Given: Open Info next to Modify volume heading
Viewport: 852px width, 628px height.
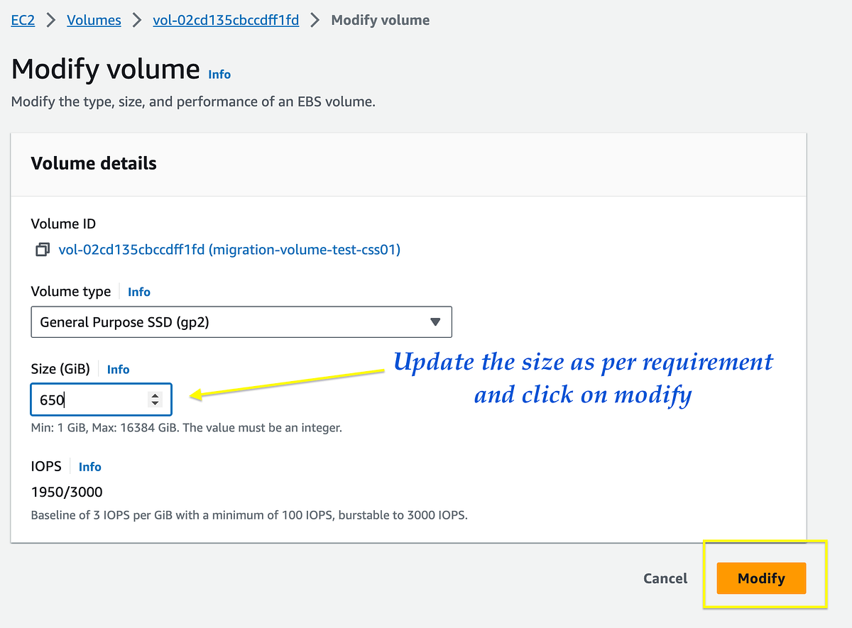Looking at the screenshot, I should pos(219,74).
